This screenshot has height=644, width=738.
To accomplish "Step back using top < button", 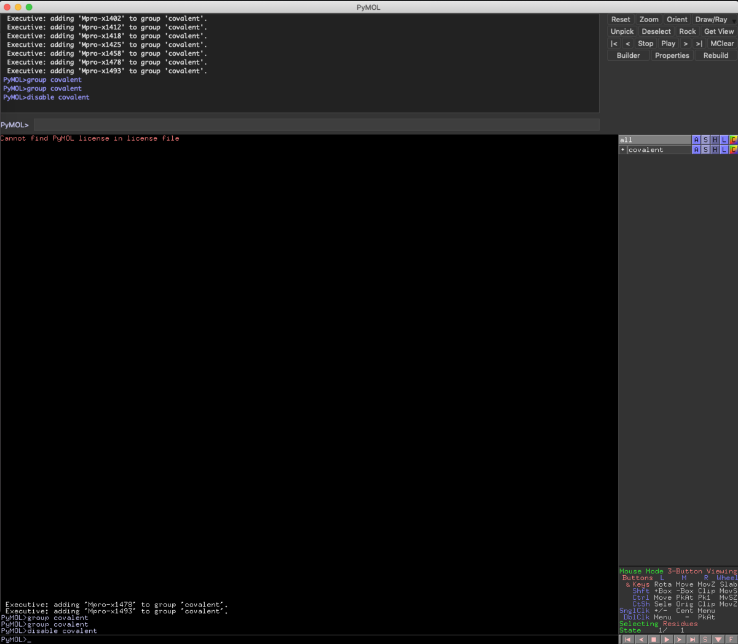I will point(628,44).
